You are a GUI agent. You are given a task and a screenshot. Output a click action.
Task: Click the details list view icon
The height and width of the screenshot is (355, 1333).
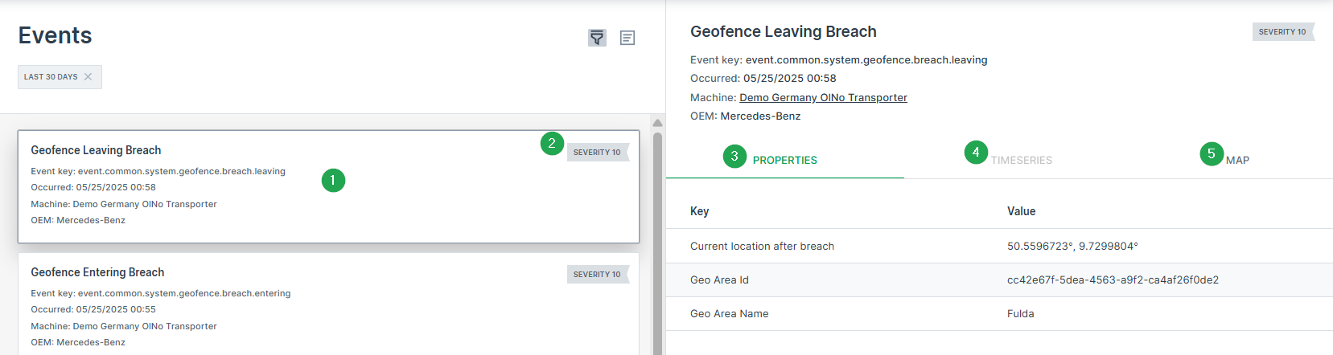pyautogui.click(x=627, y=38)
